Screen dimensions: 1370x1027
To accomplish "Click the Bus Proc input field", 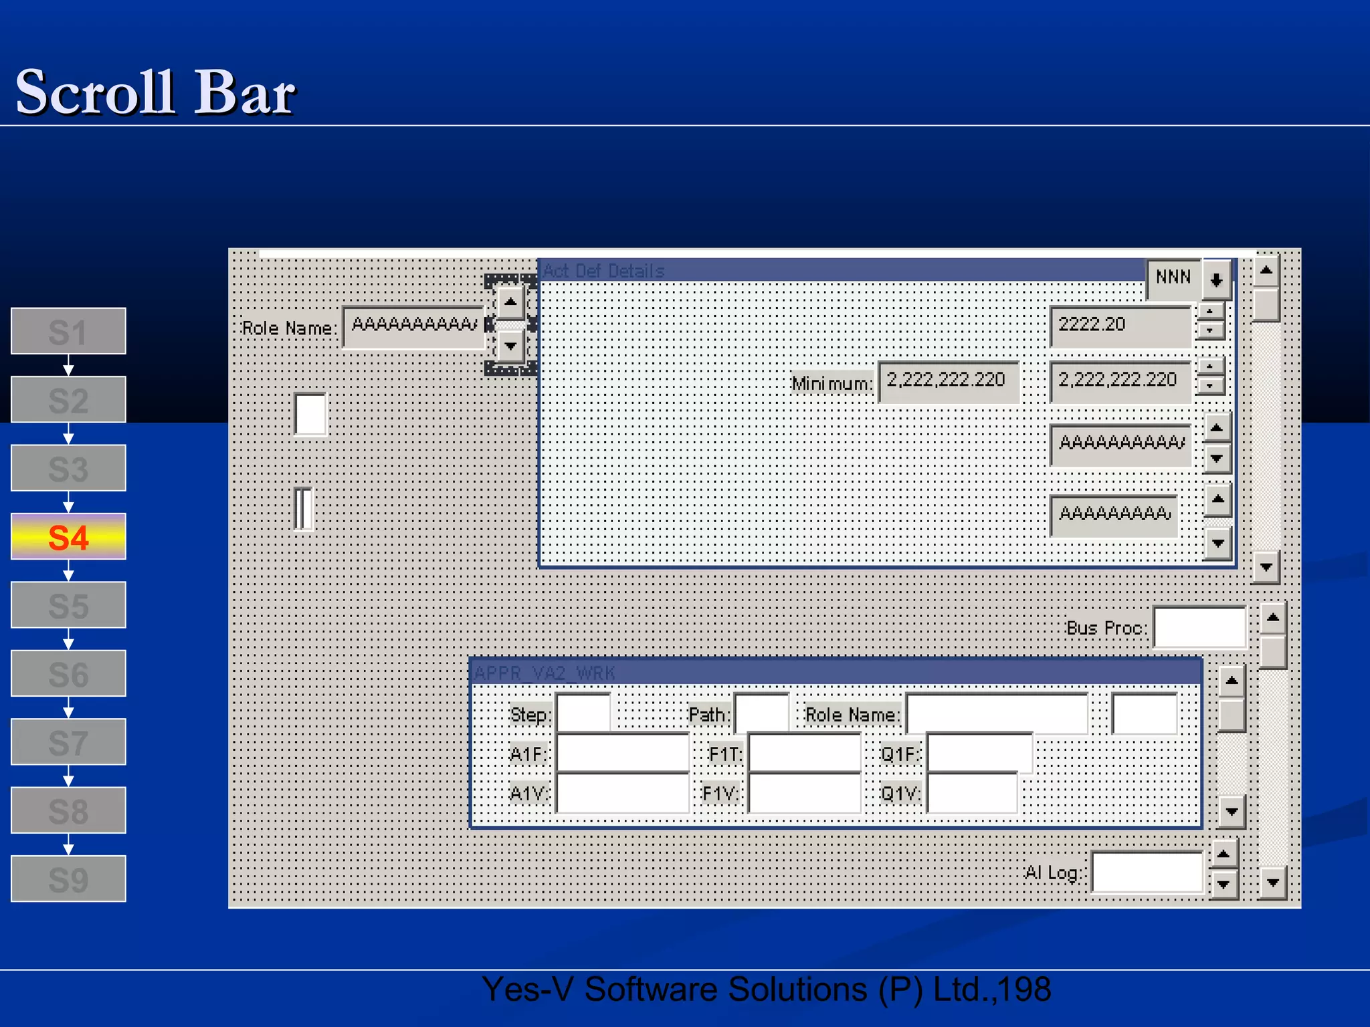I will tap(1200, 627).
